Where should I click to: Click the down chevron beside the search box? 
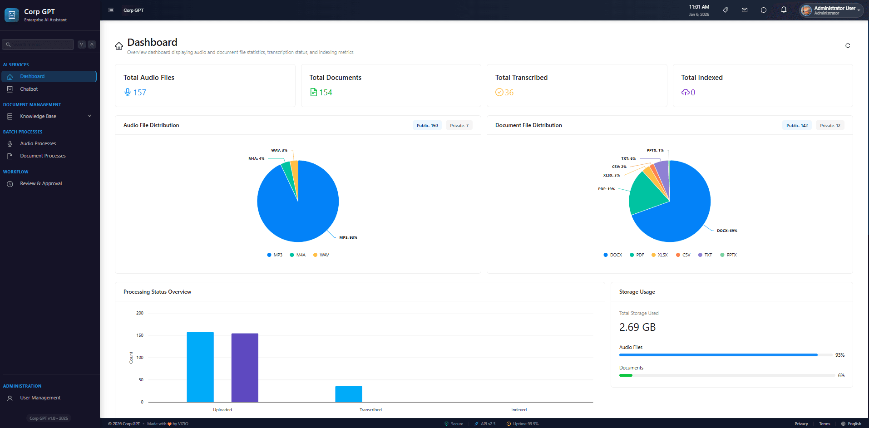[x=81, y=44]
